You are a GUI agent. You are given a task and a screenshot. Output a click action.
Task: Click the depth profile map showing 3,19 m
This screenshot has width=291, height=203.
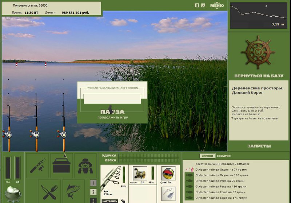(x=258, y=16)
